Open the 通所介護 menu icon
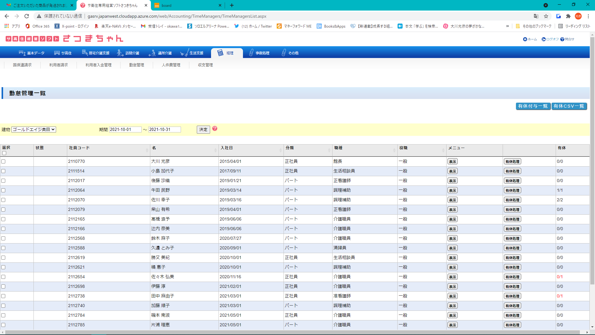Image resolution: width=595 pixels, height=335 pixels. 152,53
